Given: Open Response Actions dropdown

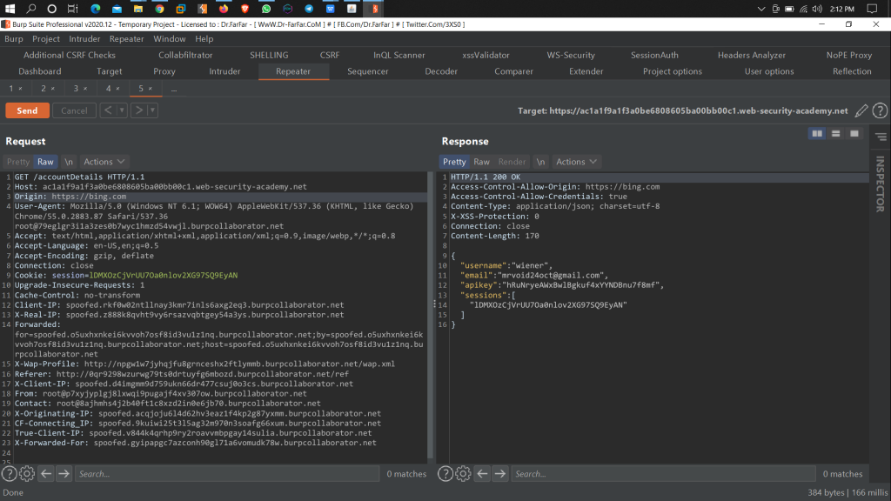Looking at the screenshot, I should coord(576,162).
